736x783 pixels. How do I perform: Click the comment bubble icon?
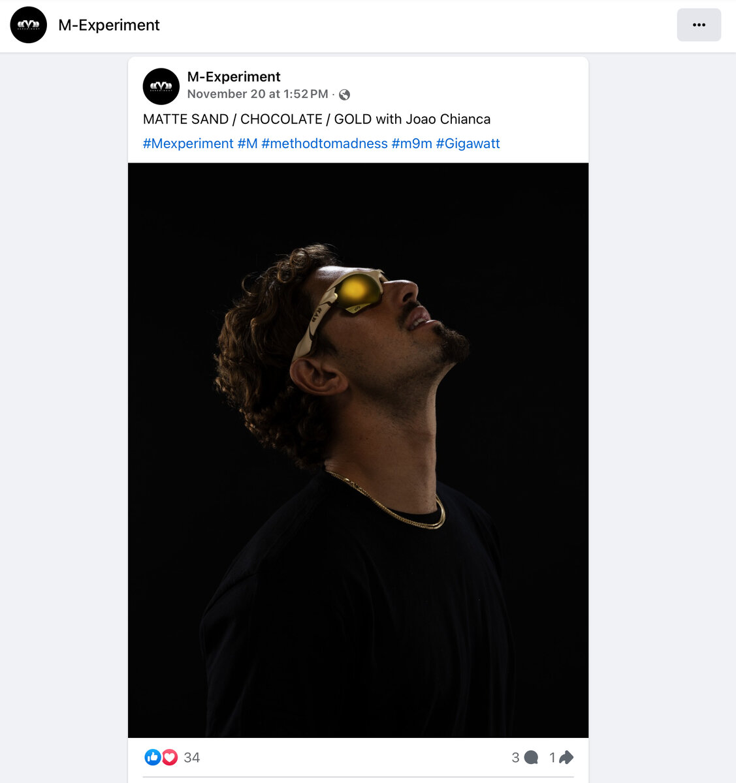(x=532, y=758)
